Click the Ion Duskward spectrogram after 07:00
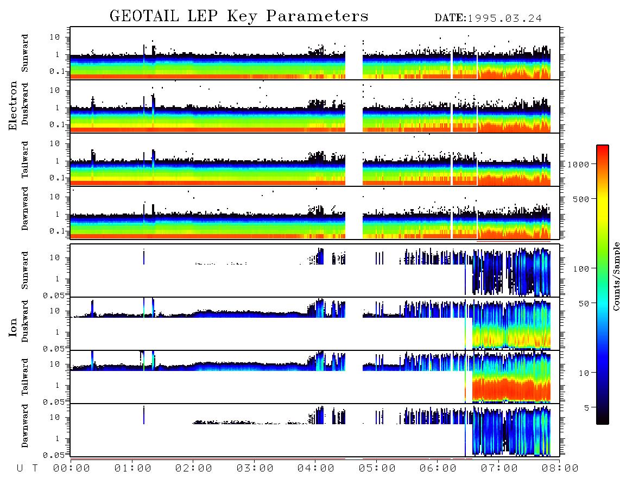The height and width of the screenshot is (478, 620). click(524, 324)
